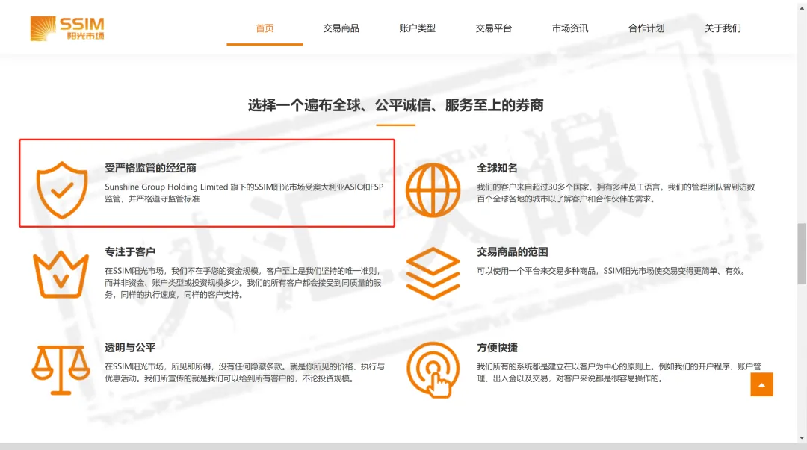Click the globe icon for 全球知名
Image resolution: width=807 pixels, height=450 pixels.
(x=433, y=190)
